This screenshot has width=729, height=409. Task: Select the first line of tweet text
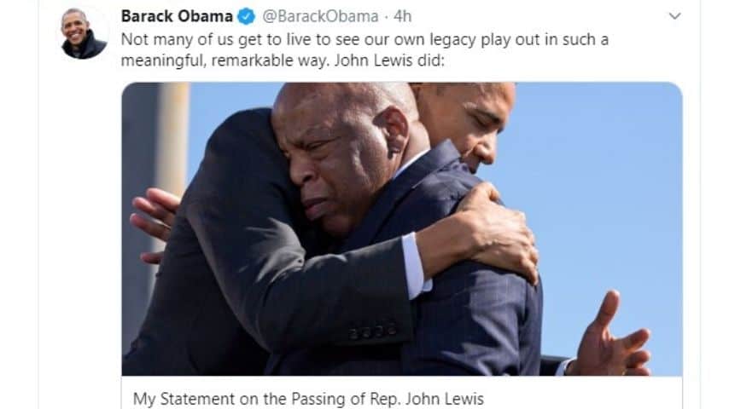point(364,40)
